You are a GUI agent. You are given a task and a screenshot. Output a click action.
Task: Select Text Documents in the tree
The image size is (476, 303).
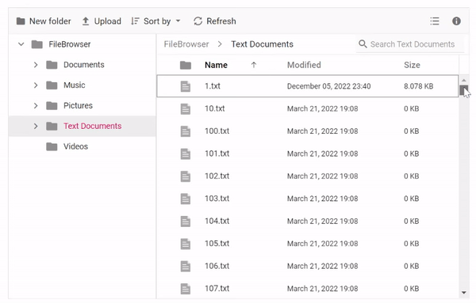tap(93, 127)
